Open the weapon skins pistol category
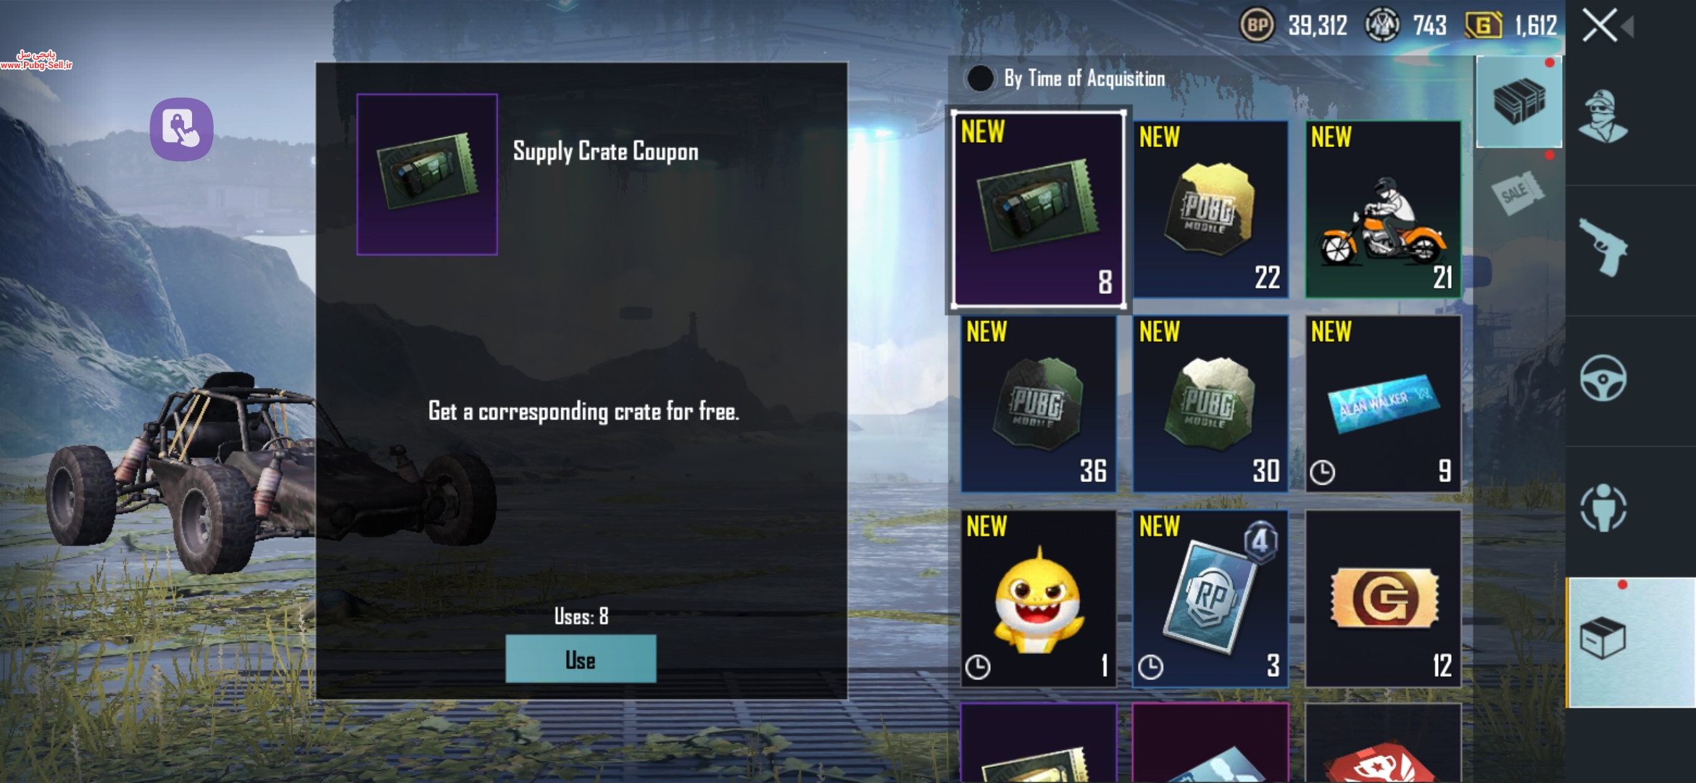This screenshot has width=1696, height=783. (1603, 246)
